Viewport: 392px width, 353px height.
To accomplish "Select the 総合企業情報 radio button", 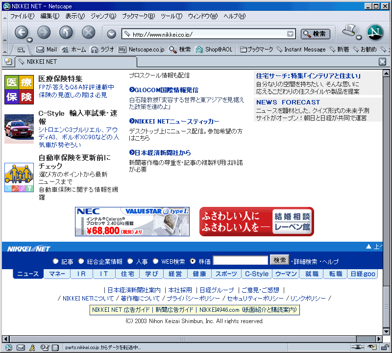I will click(x=81, y=261).
